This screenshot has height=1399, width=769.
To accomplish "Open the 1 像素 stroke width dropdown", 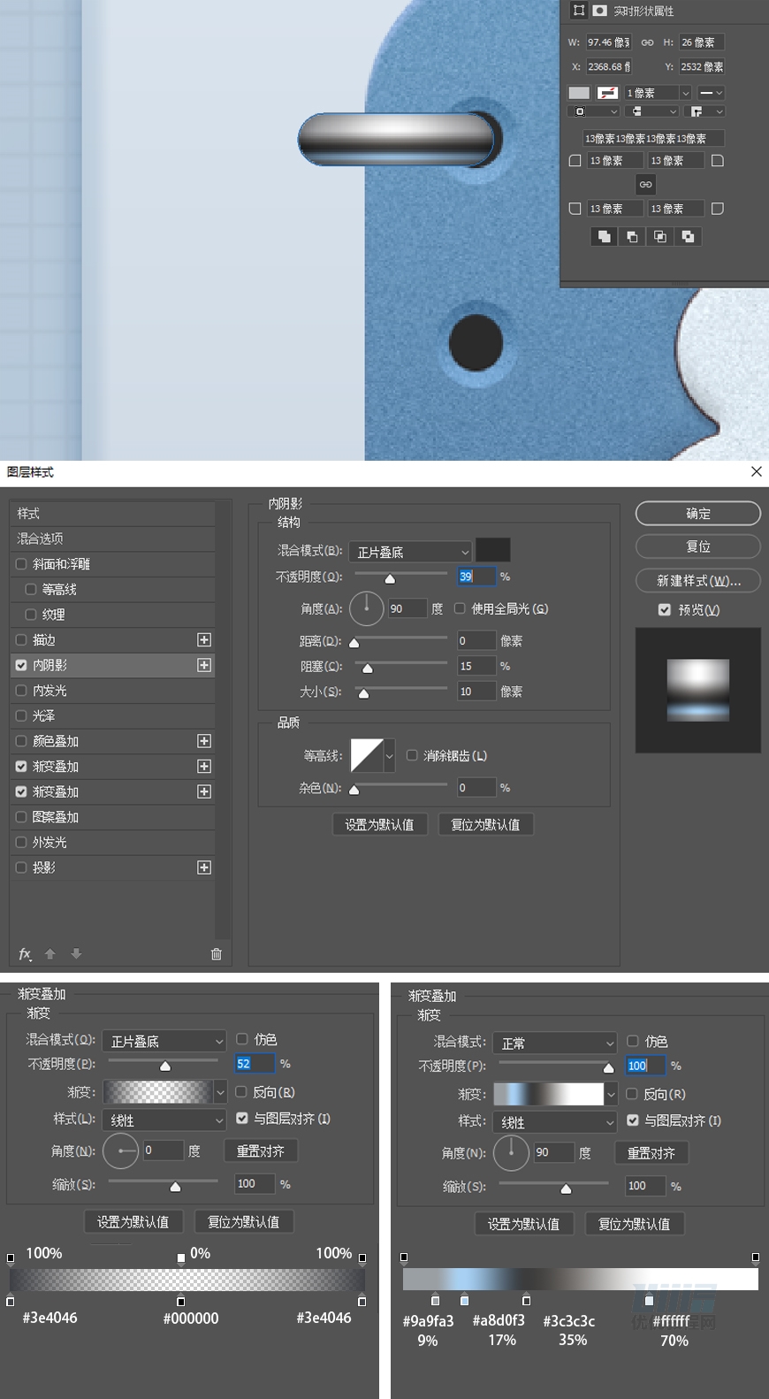I will click(685, 93).
